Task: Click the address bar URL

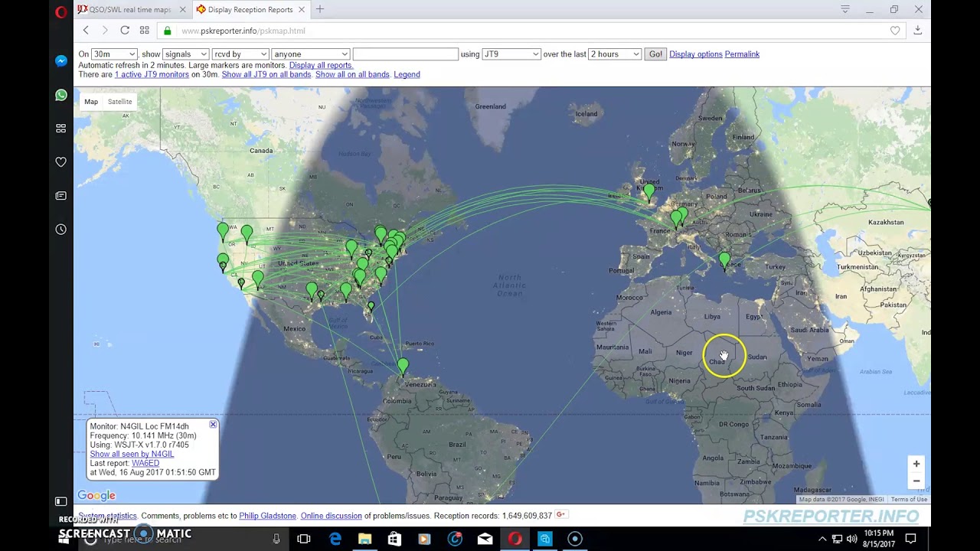Action: [x=243, y=31]
